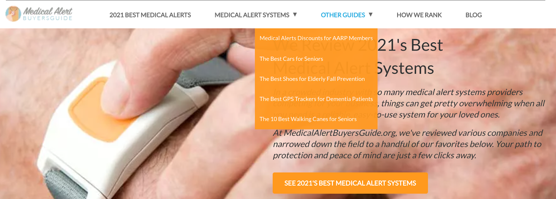The image size is (556, 199).
Task: Open the 2021 Best Medical Alerts page
Action: coord(150,15)
